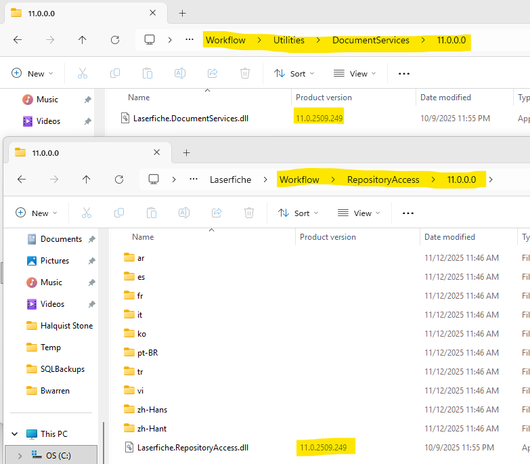Open Pictures in the quick access sidebar
The height and width of the screenshot is (464, 530).
(x=55, y=261)
